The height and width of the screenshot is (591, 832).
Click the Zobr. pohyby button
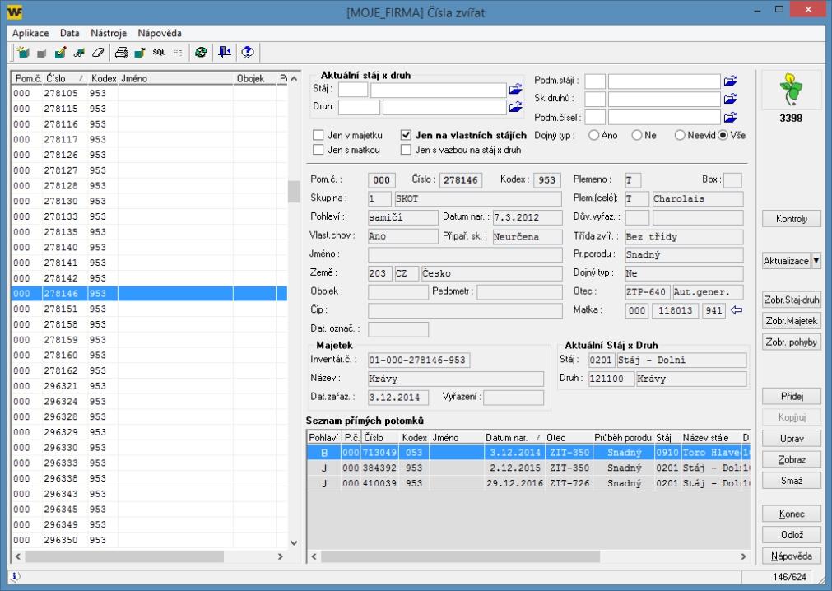pyautogui.click(x=791, y=342)
